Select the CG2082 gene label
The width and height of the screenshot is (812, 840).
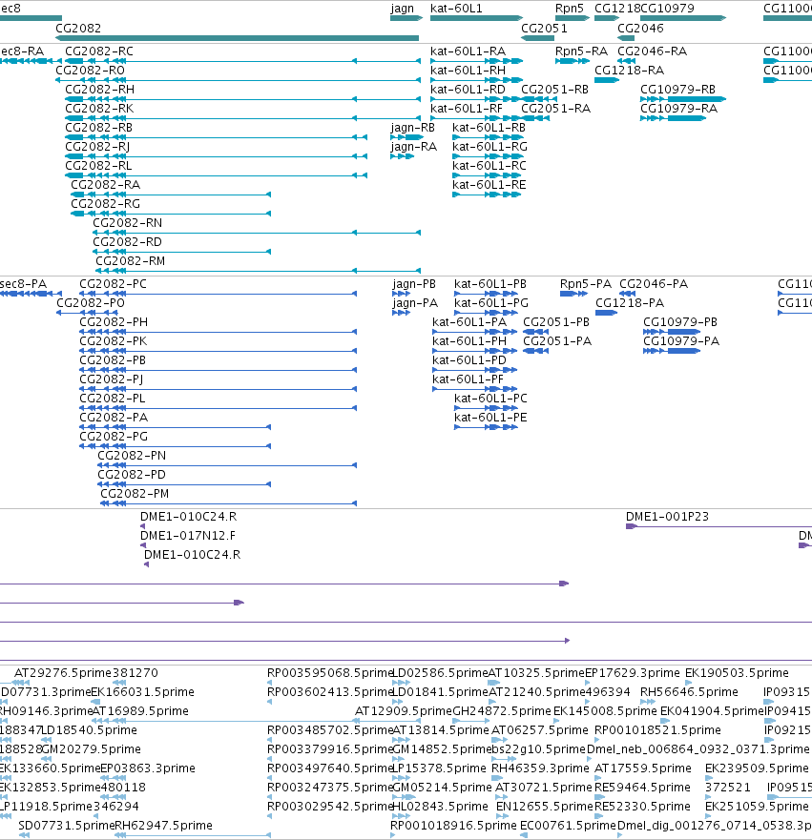tap(78, 29)
